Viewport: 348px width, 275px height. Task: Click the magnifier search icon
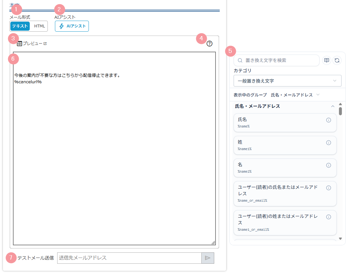pos(240,60)
